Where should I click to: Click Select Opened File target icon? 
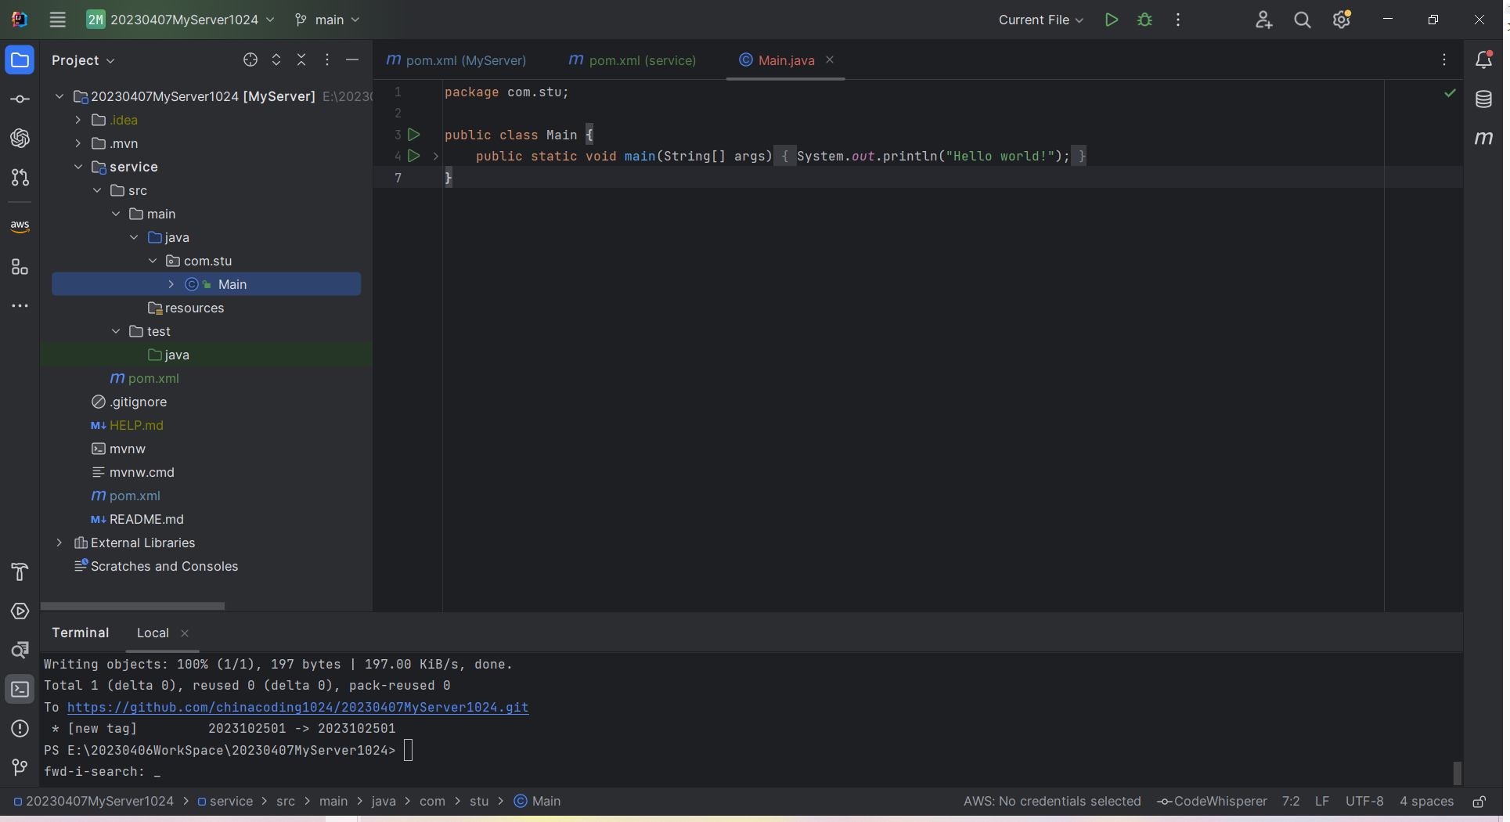tap(250, 60)
